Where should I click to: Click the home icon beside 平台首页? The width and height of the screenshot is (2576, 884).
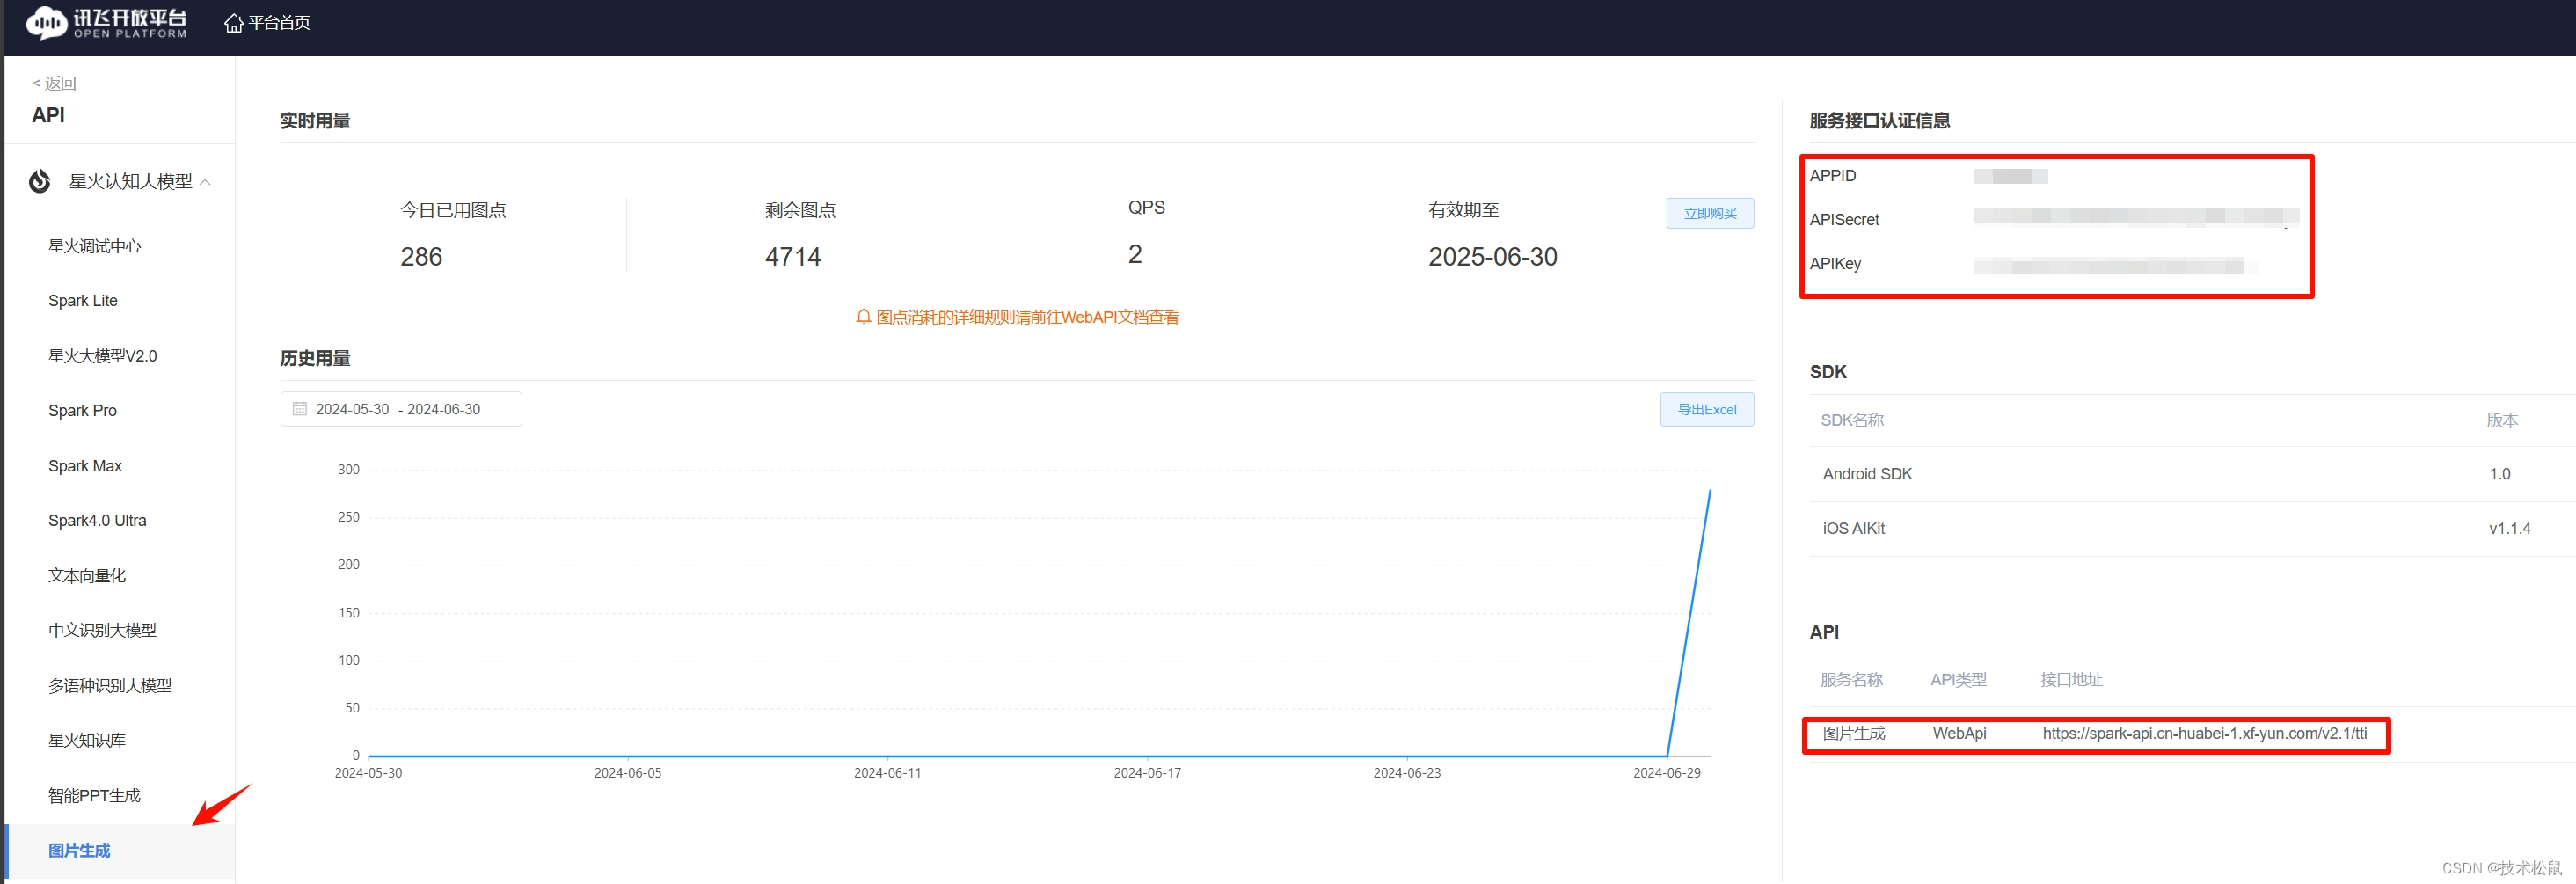[234, 23]
